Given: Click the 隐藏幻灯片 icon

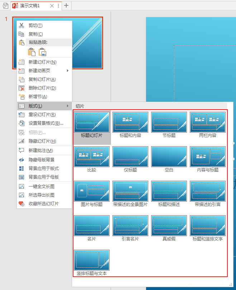Looking at the screenshot, I should coord(21,141).
